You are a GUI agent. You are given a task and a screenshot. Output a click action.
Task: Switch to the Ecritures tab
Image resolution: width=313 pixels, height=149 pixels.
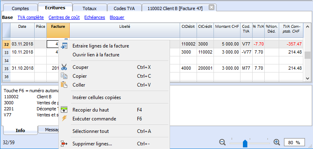[55, 8]
